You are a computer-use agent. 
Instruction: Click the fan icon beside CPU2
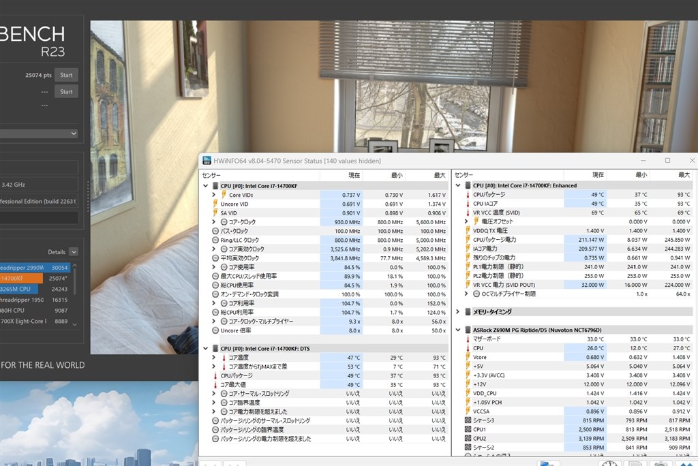coord(468,438)
